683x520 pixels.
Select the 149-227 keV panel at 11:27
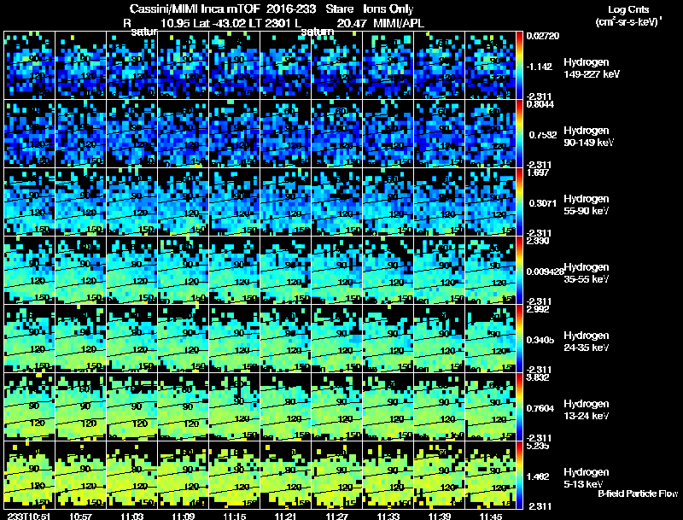(337, 66)
